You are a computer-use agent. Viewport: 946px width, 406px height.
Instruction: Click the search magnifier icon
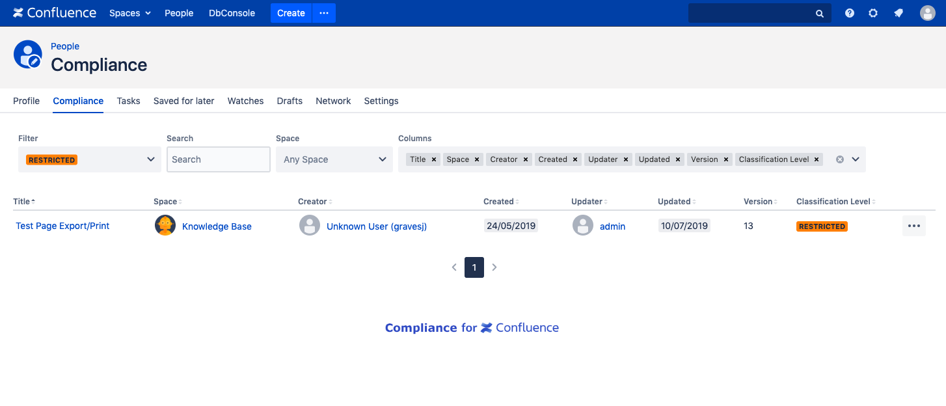(x=820, y=13)
